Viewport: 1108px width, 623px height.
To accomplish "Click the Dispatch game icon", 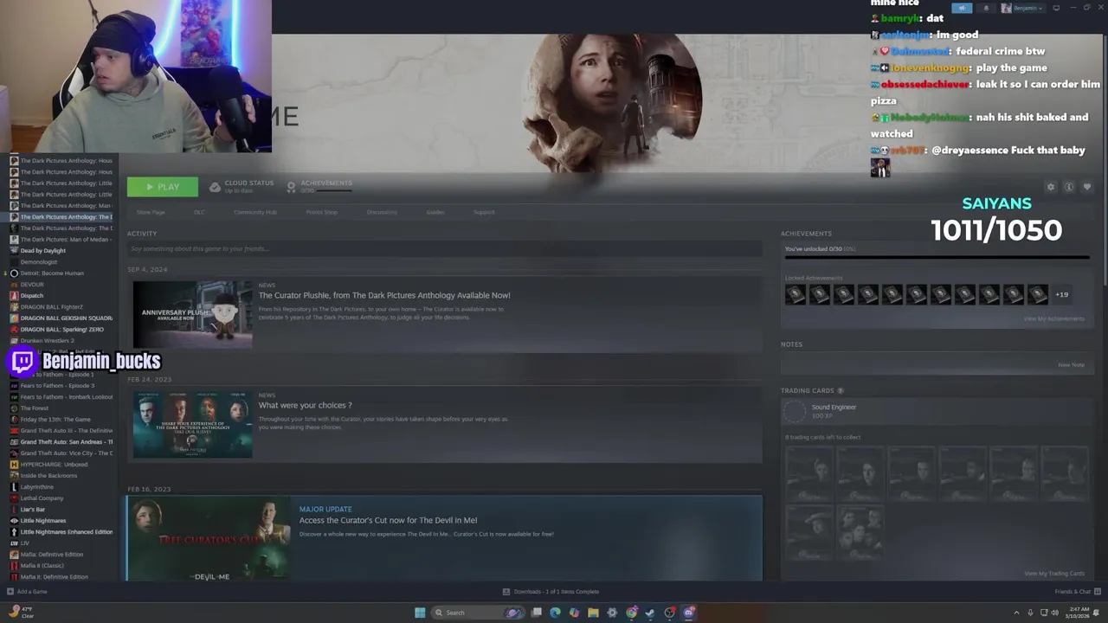I will [14, 296].
